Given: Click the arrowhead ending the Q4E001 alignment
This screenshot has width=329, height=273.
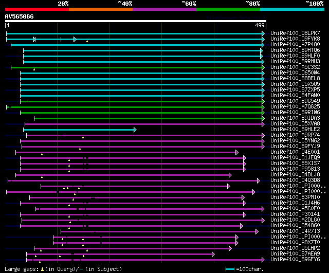Looking at the screenshot, I should [x=237, y=153].
